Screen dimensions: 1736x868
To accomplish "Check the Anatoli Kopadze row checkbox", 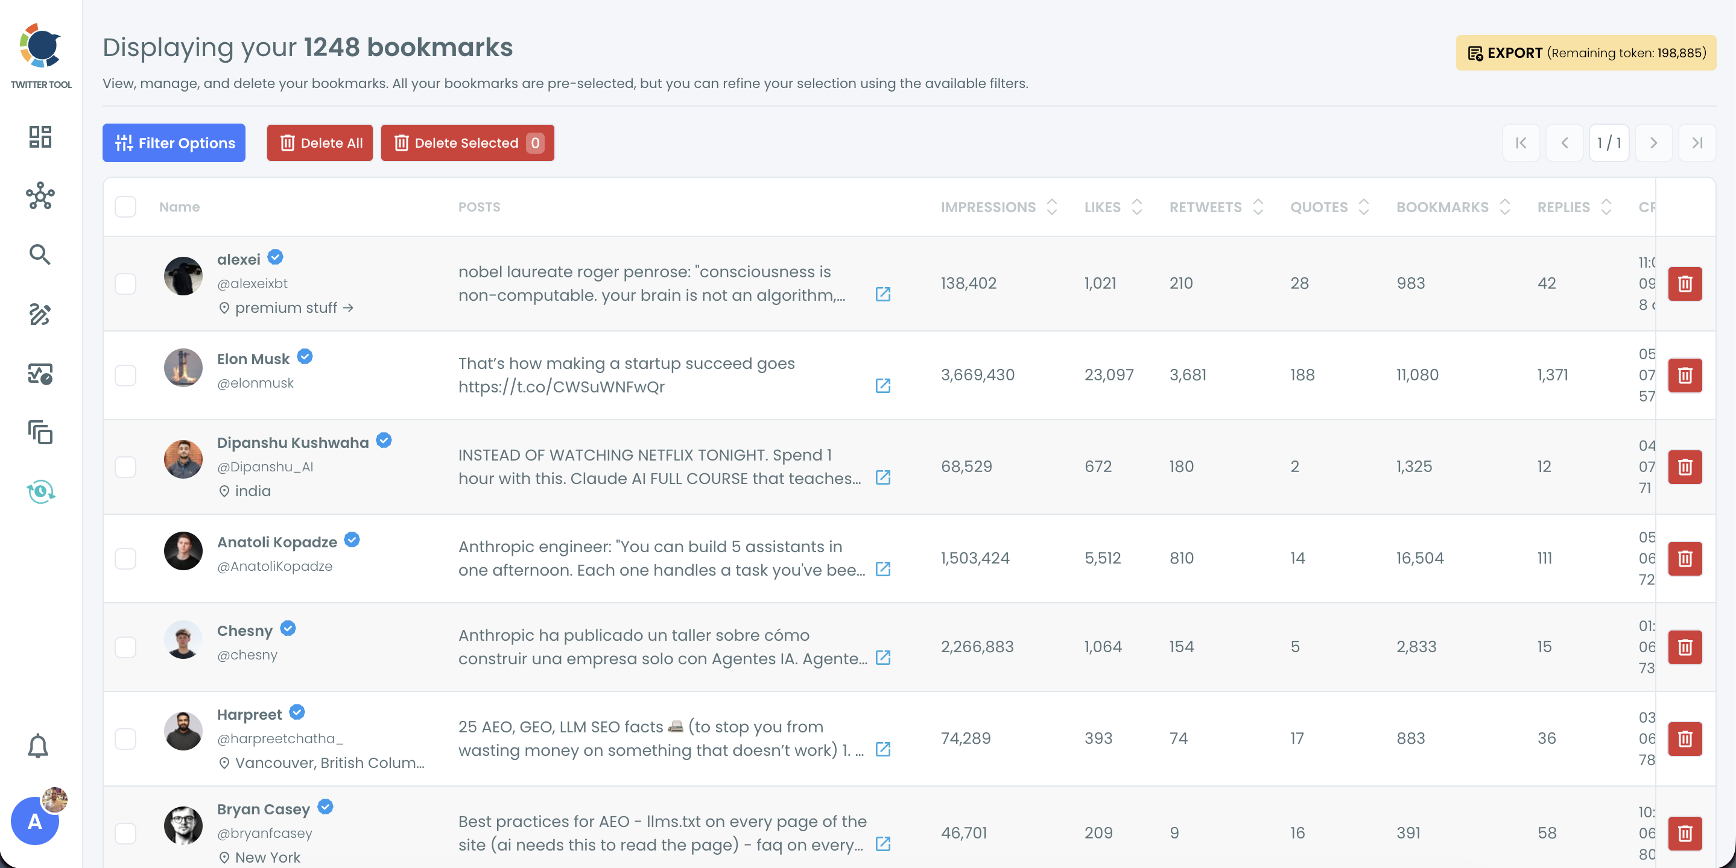I will (x=125, y=558).
